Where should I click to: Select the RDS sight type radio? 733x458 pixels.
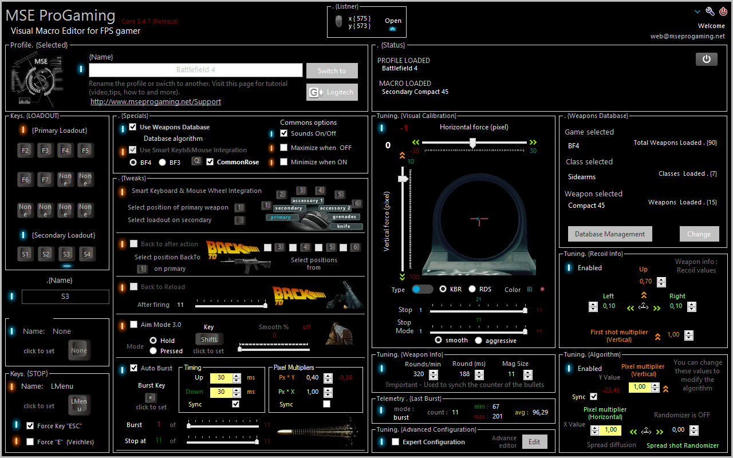pos(472,289)
